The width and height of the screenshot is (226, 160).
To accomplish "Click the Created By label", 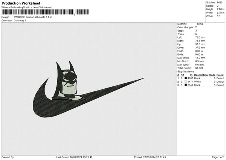I will click(x=8, y=157).
